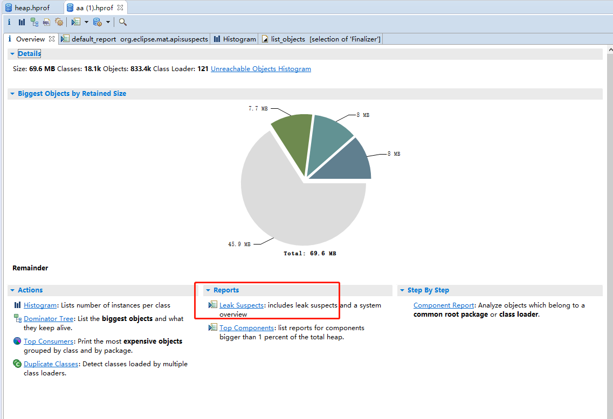Click the database icon on heap.hprof tab

[9, 8]
